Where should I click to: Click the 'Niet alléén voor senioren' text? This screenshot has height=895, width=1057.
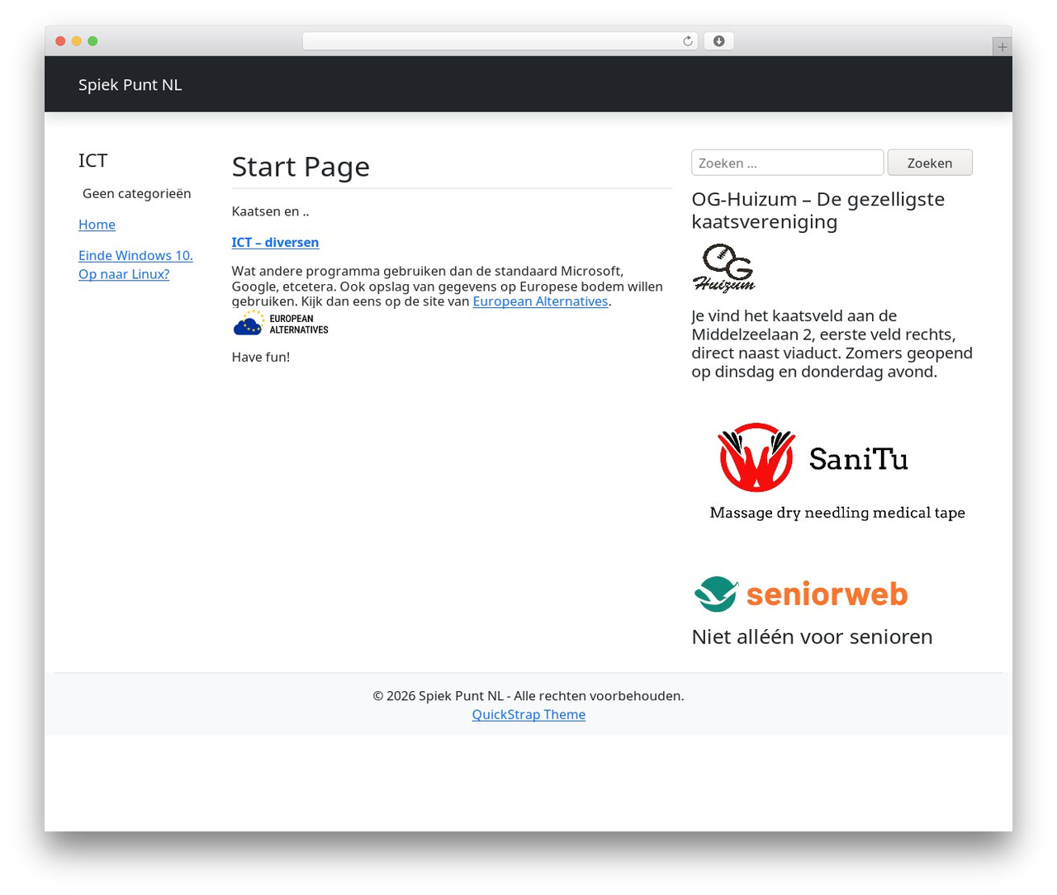point(813,637)
